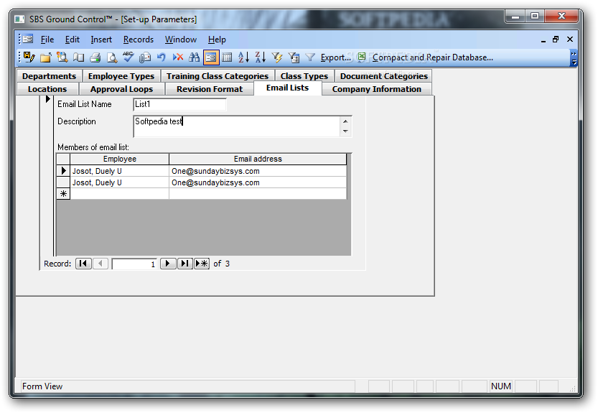Open the Records menu
This screenshot has height=413, width=598.
click(x=139, y=40)
